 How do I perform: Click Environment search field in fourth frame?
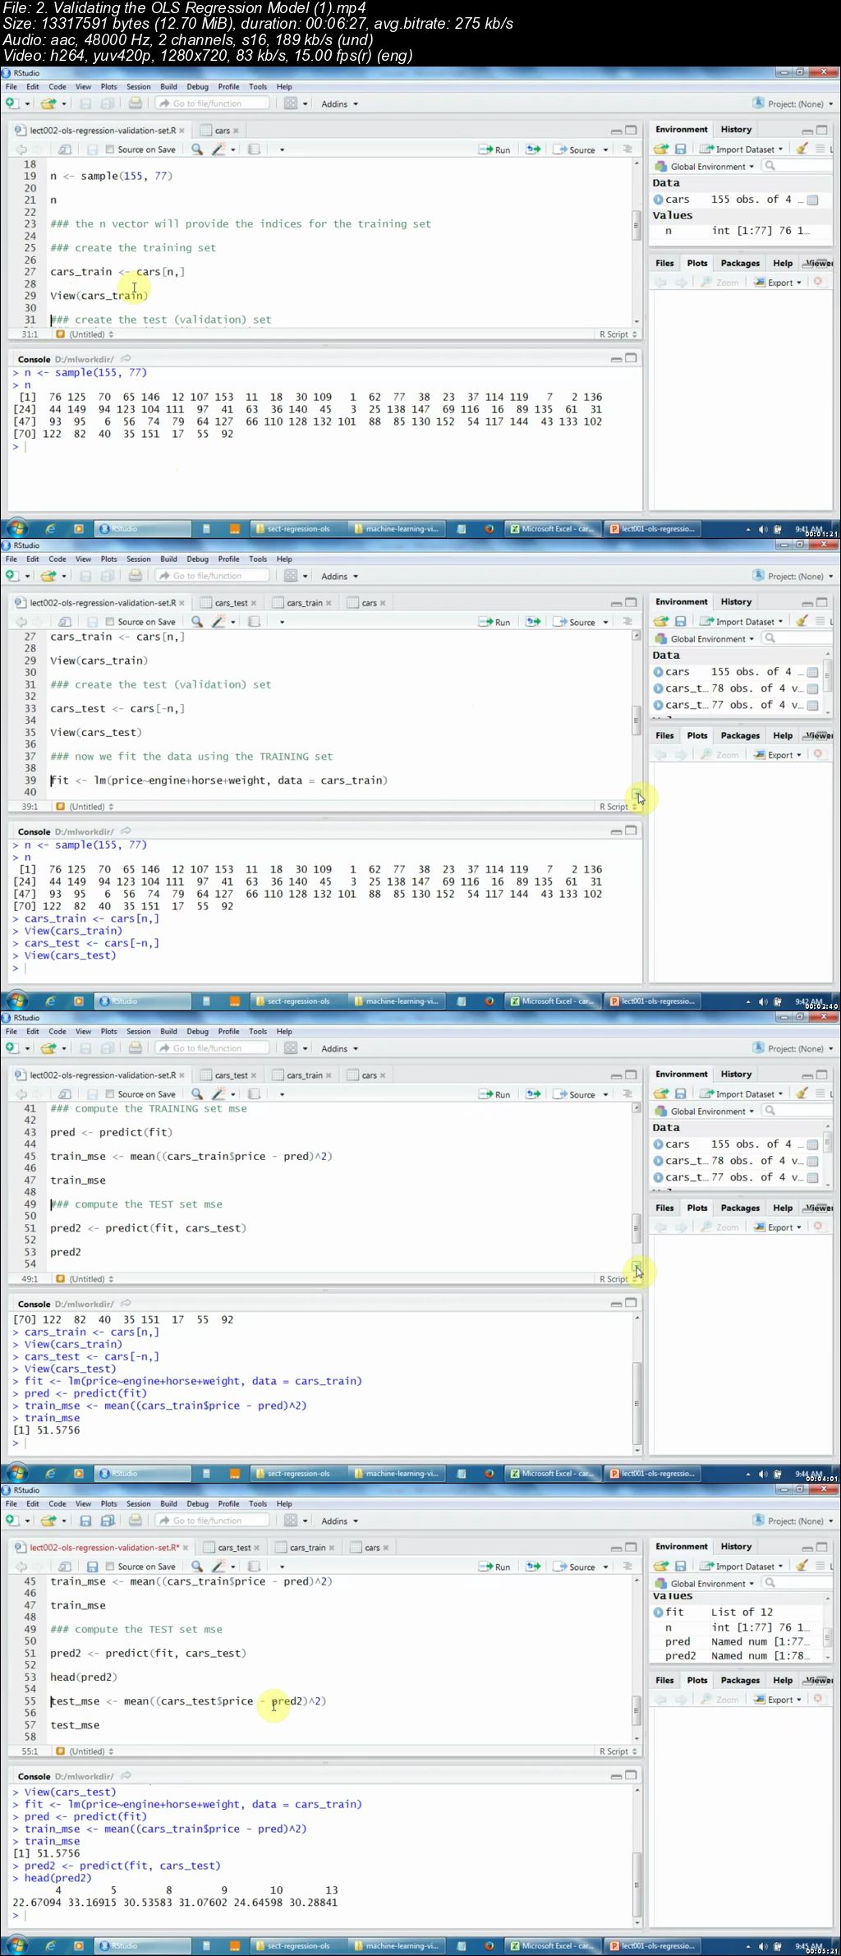(796, 1584)
